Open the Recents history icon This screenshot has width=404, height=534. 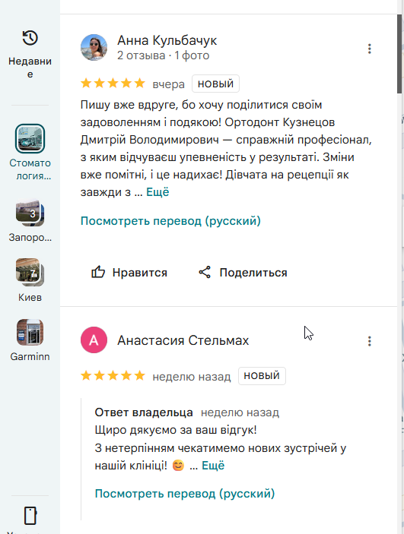coord(30,37)
